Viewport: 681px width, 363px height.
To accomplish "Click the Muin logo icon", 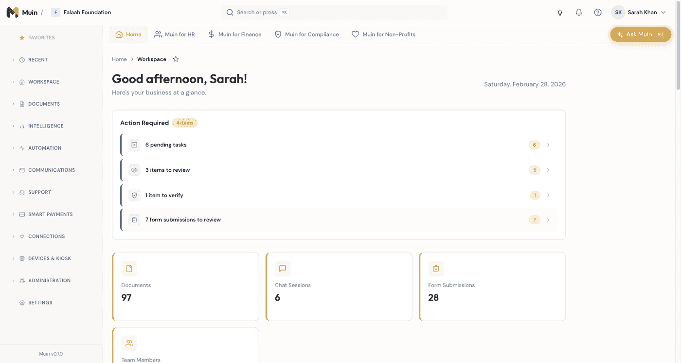I will point(13,12).
